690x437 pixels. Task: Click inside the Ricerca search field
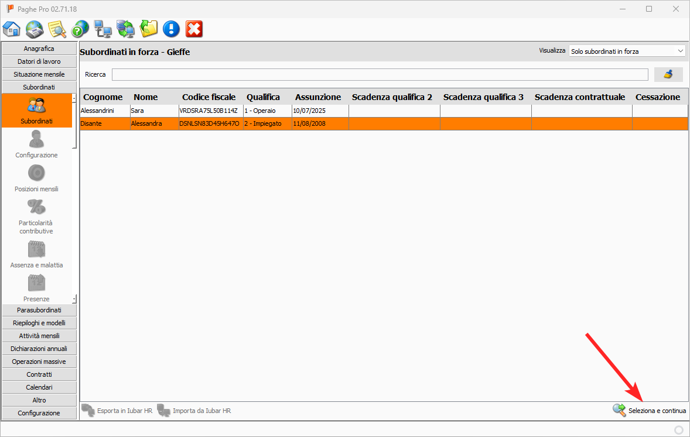(380, 74)
